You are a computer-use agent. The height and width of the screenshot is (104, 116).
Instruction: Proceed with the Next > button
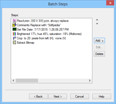click(58, 97)
